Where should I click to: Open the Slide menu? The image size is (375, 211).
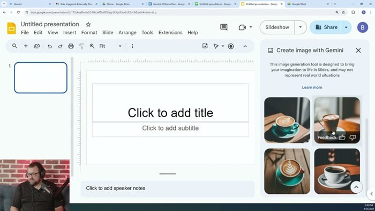pyautogui.click(x=108, y=33)
